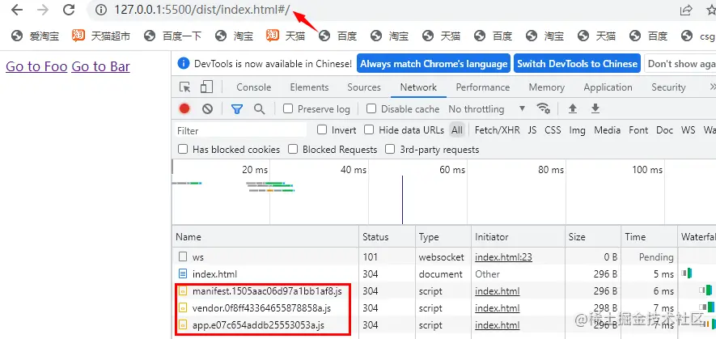Image resolution: width=716 pixels, height=339 pixels.
Task: Click the network overview timeline
Action: point(444,192)
